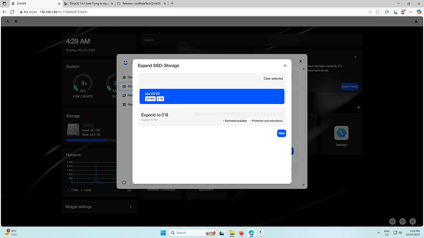Click the Edge icon on the taskbar
The width and height of the screenshot is (424, 238).
tap(252, 233)
